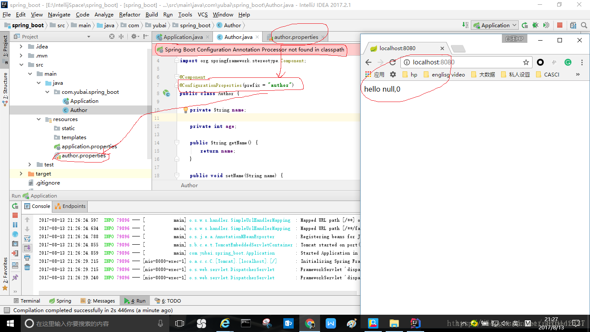This screenshot has width=590, height=332.
Task: Click browser back arrow
Action: (368, 62)
